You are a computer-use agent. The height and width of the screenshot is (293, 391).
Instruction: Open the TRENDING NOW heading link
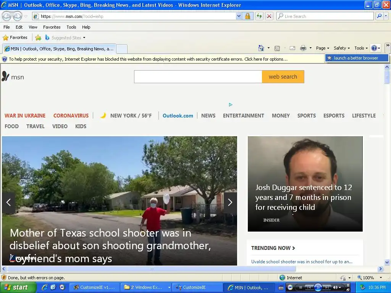pyautogui.click(x=273, y=248)
